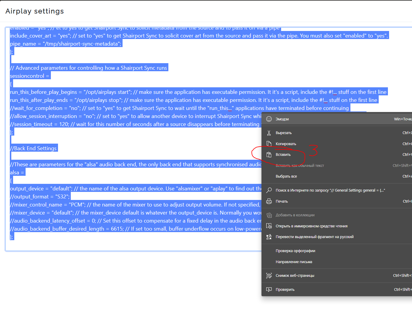Open Проверка орфографии submenu
Viewport: 412px width, 323px height.
337,251
